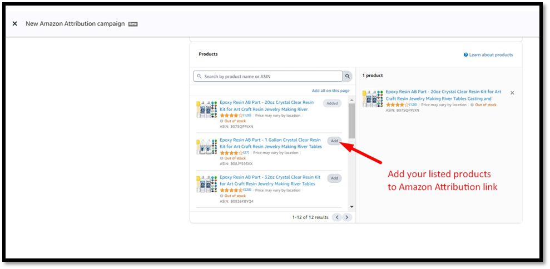The height and width of the screenshot is (269, 550).
Task: Remove the 20oz resin kit from selected products
Action: 512,93
